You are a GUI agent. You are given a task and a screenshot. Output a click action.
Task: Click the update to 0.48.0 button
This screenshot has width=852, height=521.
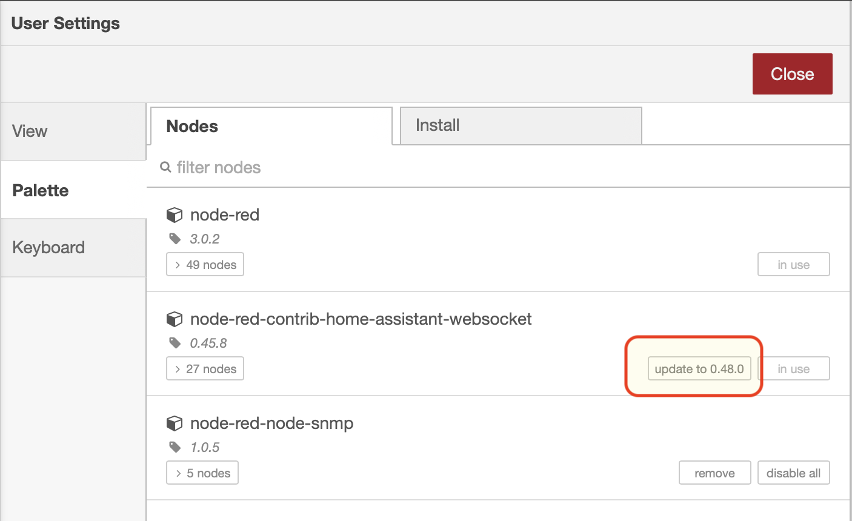coord(699,369)
